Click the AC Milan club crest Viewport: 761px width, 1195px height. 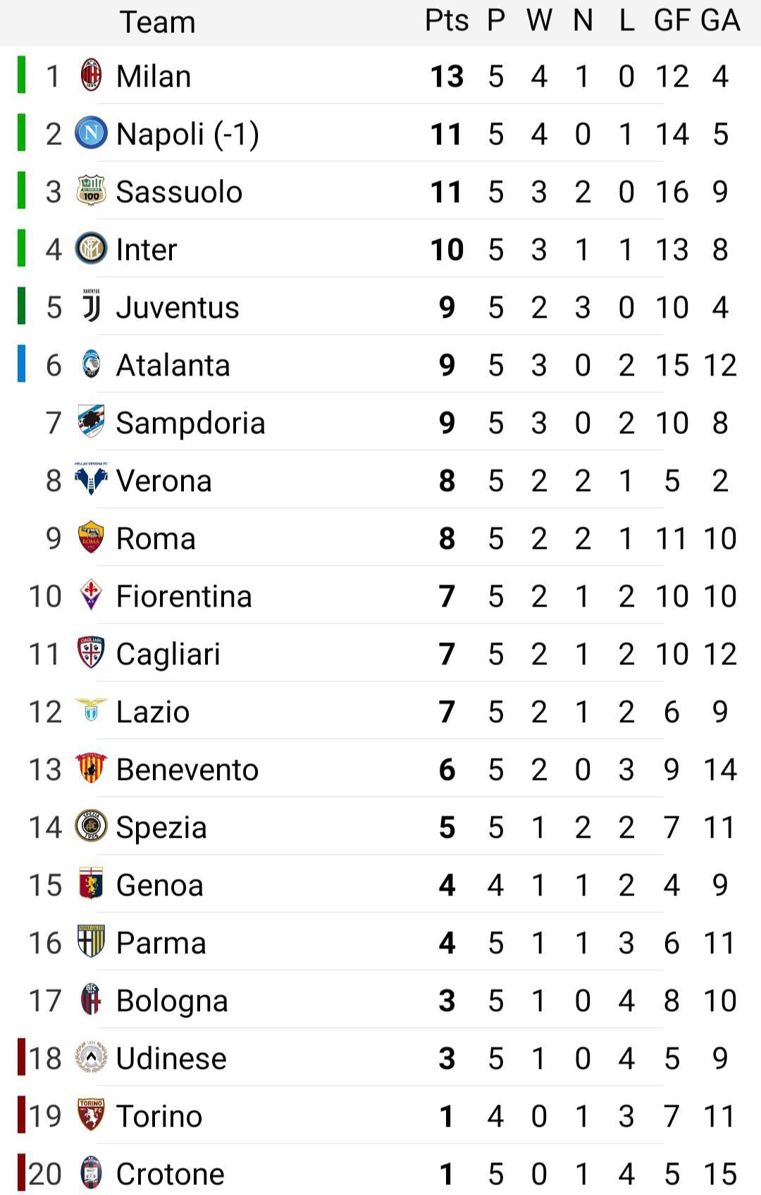pos(91,75)
